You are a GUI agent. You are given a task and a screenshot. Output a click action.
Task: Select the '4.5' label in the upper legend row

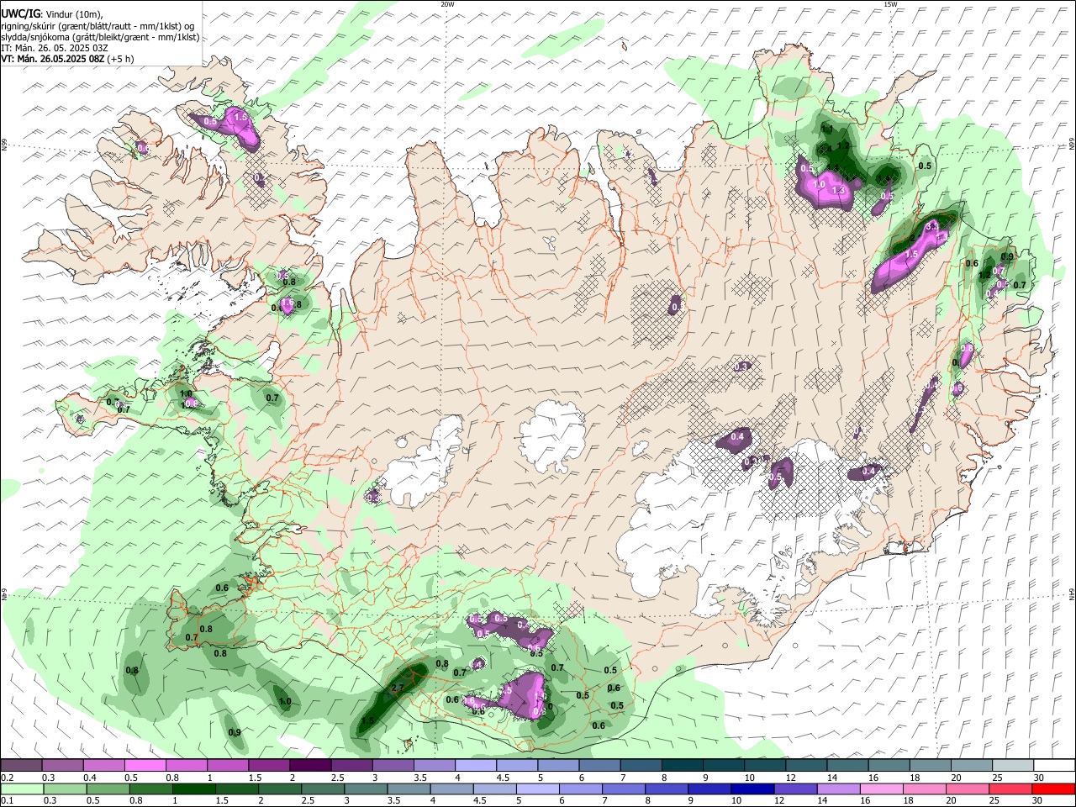click(x=503, y=778)
